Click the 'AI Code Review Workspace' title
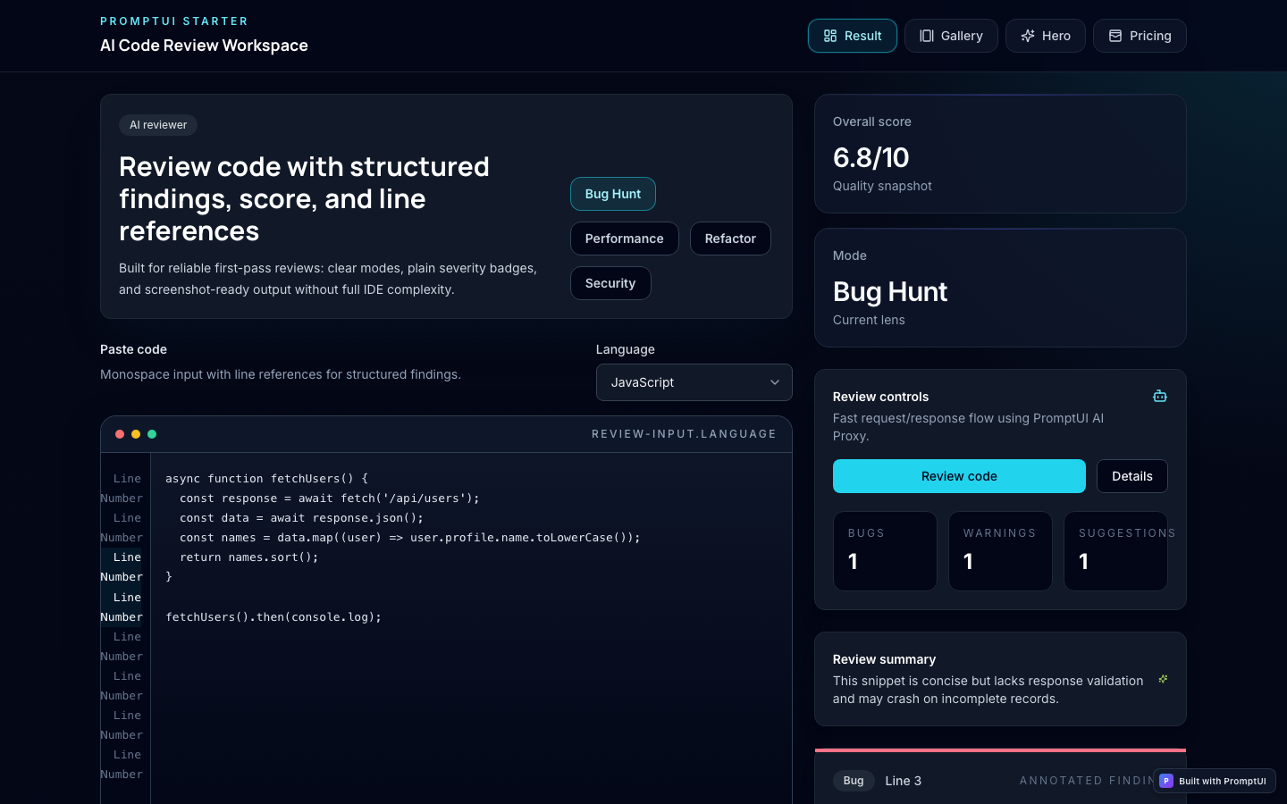Image resolution: width=1287 pixels, height=804 pixels. point(204,46)
